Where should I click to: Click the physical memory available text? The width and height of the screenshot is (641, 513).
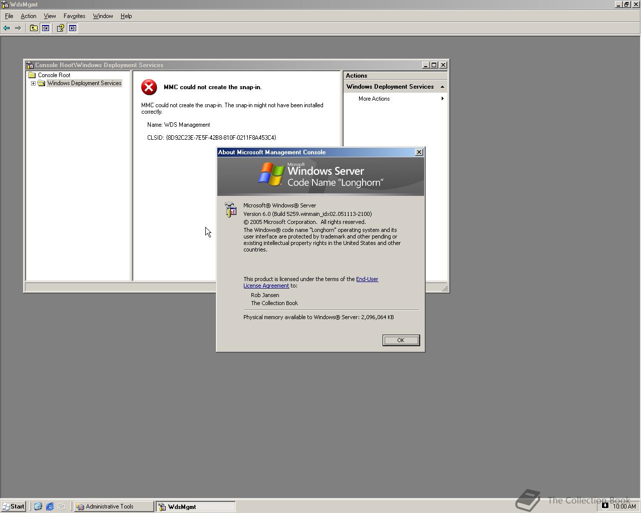point(318,317)
